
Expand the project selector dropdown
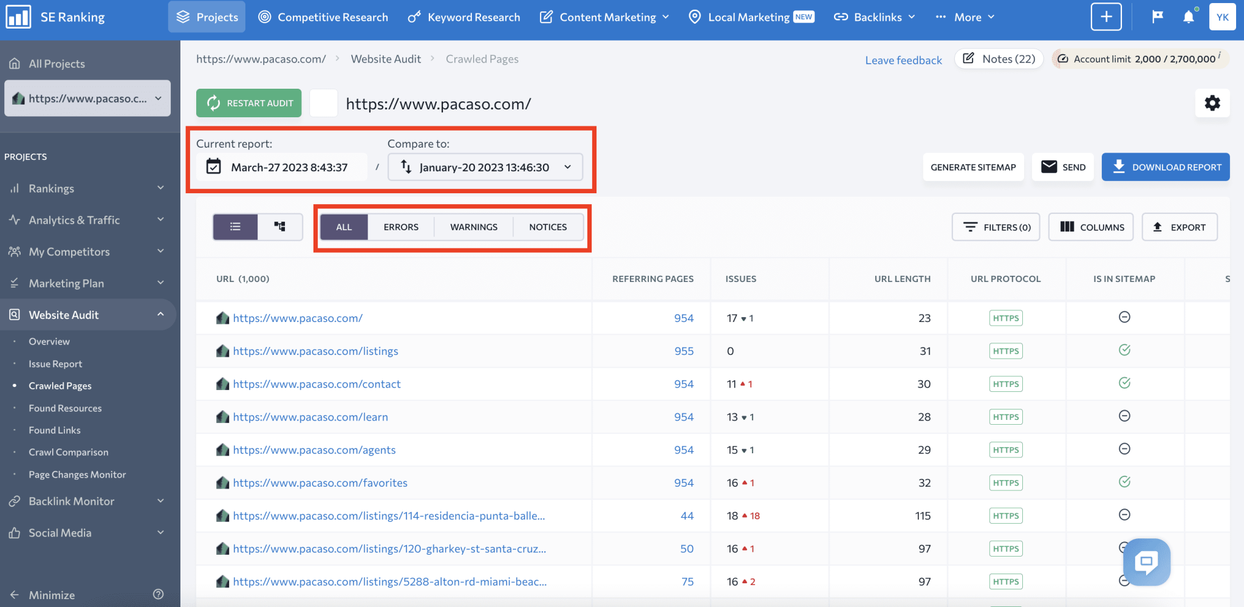click(x=158, y=98)
